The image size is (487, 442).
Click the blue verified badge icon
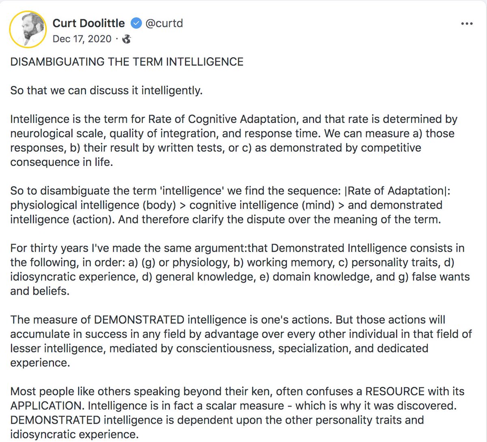pos(136,24)
